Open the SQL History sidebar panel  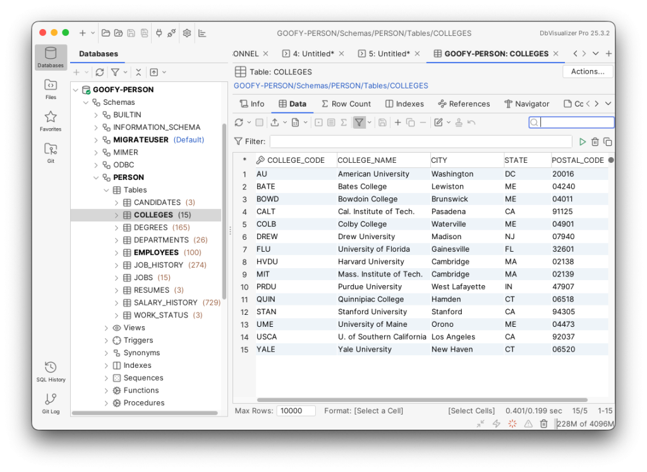(x=51, y=370)
